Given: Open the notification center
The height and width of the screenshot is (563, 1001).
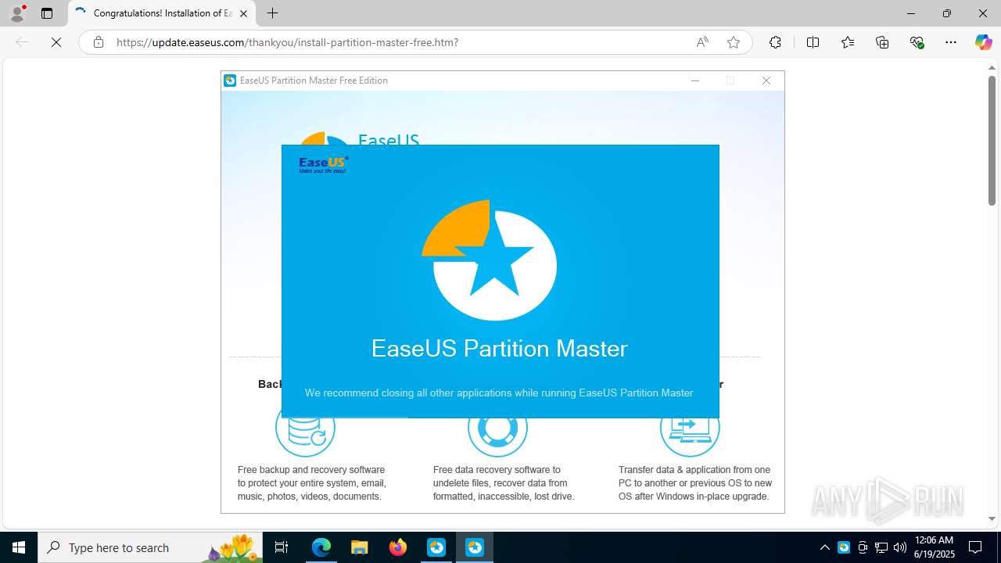Looking at the screenshot, I should (975, 547).
